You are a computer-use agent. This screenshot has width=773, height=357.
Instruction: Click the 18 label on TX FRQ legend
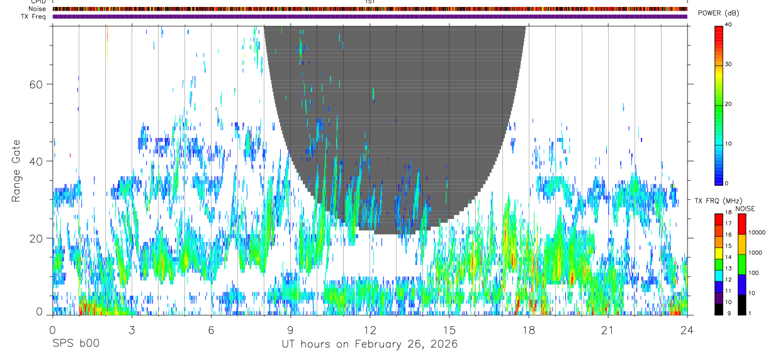click(729, 213)
